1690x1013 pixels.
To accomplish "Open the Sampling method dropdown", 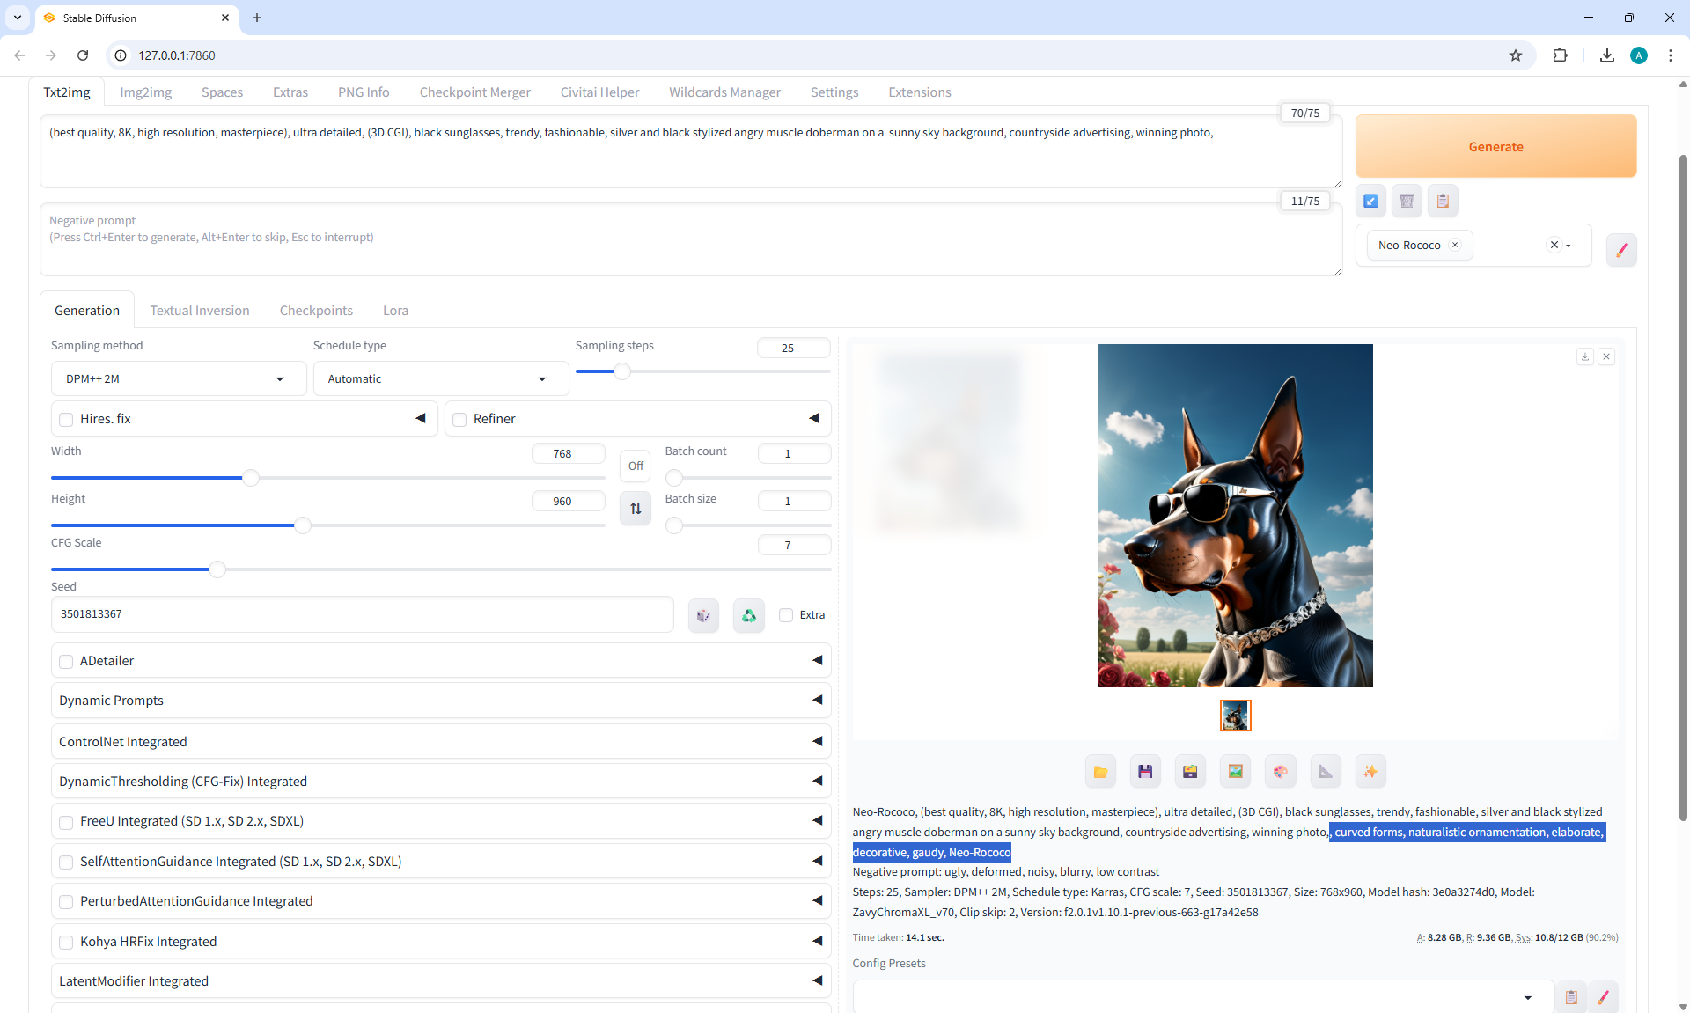I will tap(178, 379).
